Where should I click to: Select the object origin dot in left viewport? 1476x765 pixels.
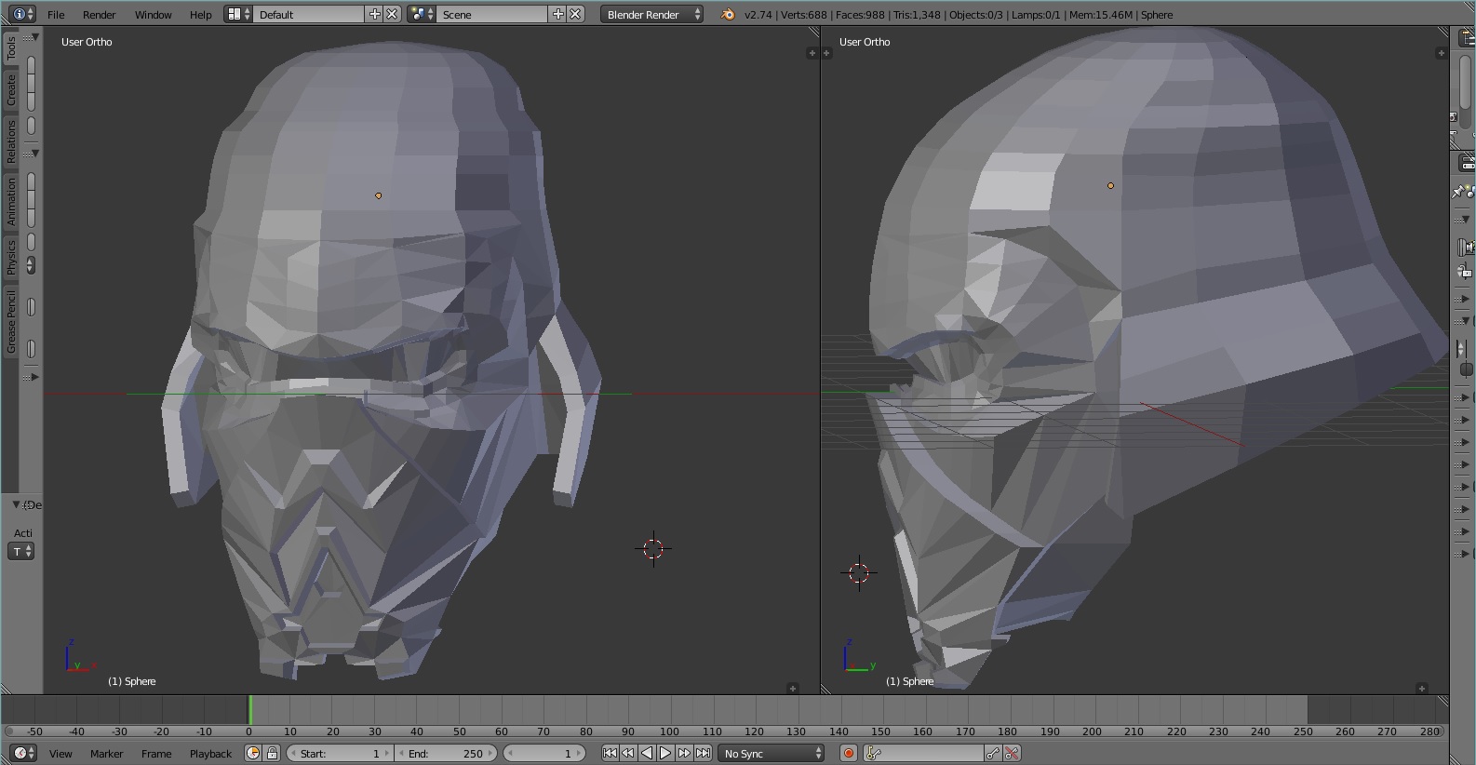coord(378,195)
